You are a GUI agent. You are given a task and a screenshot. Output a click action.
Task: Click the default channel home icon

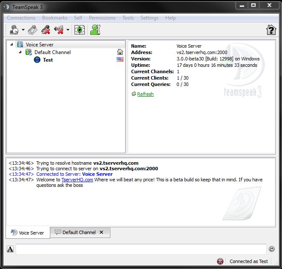120,52
